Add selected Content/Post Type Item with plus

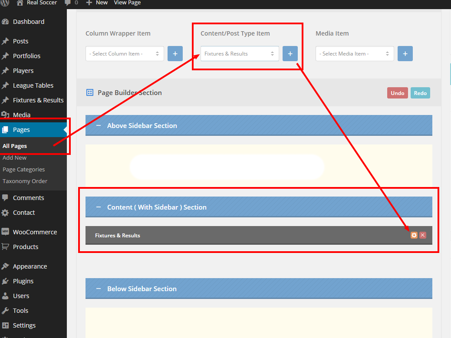pyautogui.click(x=290, y=54)
